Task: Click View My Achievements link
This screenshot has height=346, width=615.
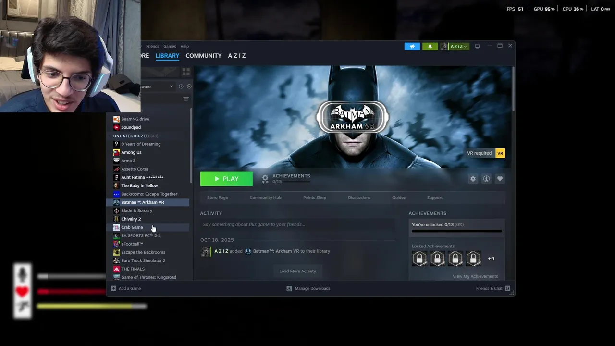Action: pos(475,276)
